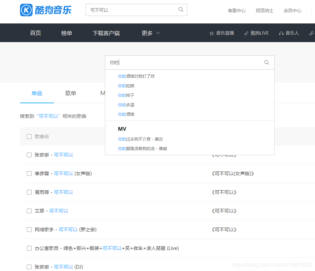
Task: Click the magnifier icon in the 你的 search box
Action: [266, 62]
